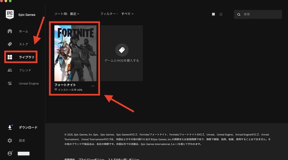Click the Fortnite cover art thumbnail

(75, 53)
